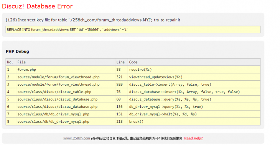Viewport: 280px width, 145px height.
Task: Click the REPLACE INTO SQL query box
Action: tap(133, 29)
